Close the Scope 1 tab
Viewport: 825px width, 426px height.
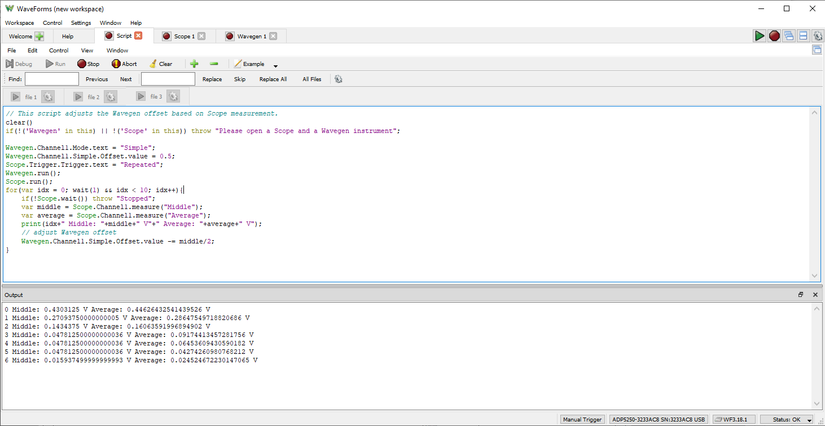click(201, 36)
